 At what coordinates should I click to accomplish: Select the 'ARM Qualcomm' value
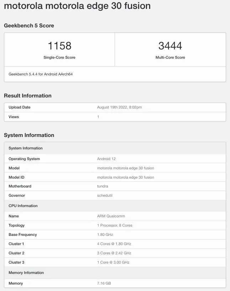coord(111,216)
